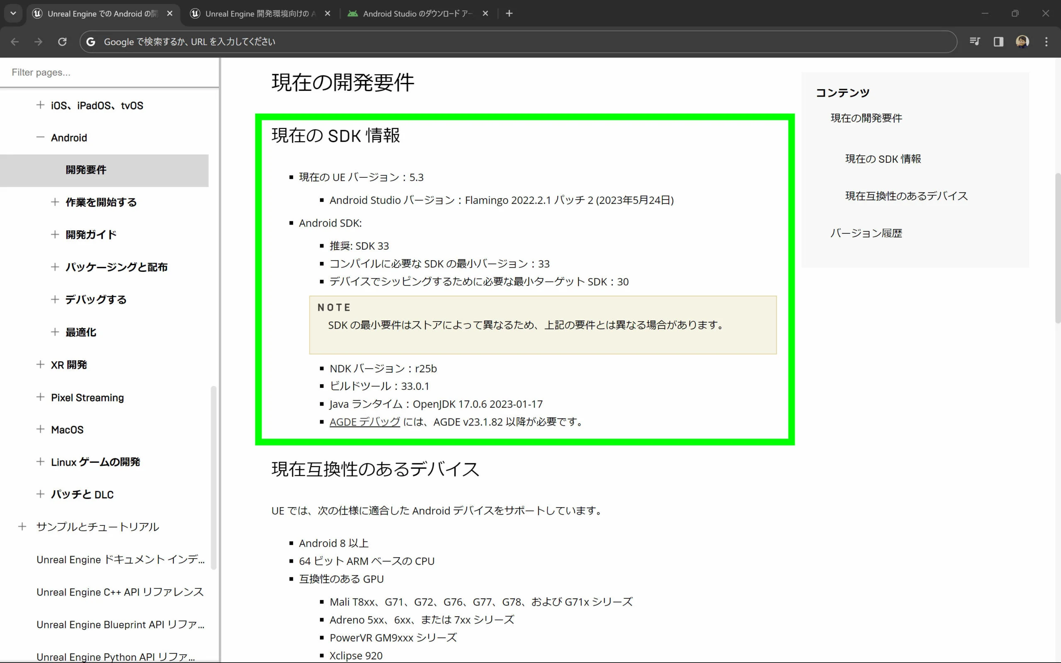Click the profile avatar icon
Image resolution: width=1061 pixels, height=663 pixels.
point(1022,42)
